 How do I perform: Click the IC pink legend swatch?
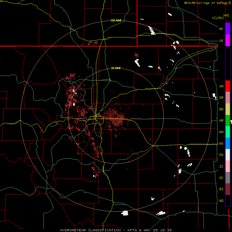(x=228, y=166)
